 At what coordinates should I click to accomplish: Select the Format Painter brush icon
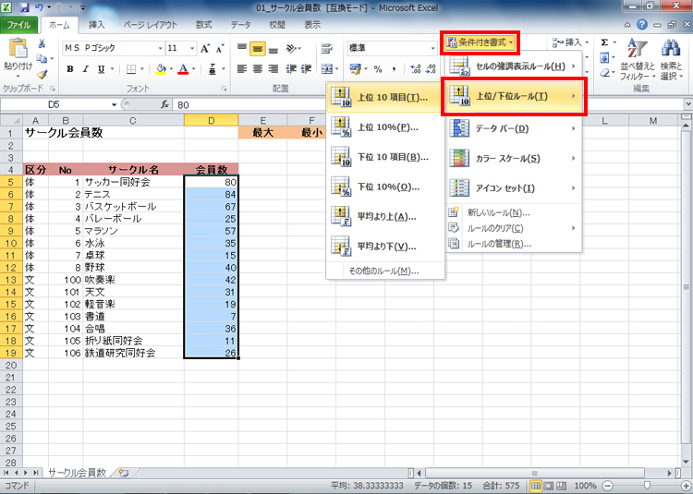pos(42,74)
